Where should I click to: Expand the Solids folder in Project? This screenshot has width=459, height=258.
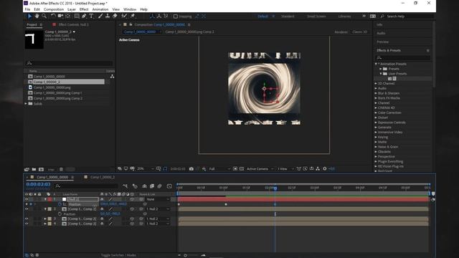click(26, 103)
